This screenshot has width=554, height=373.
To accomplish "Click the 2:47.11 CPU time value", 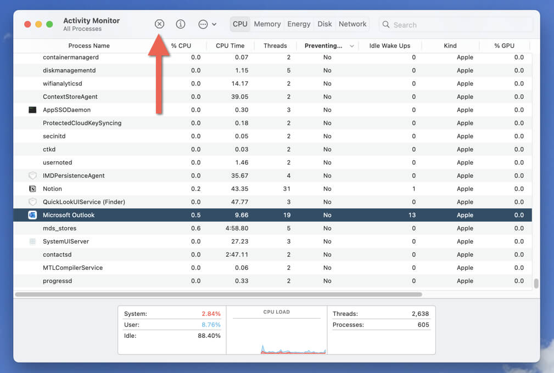I will tap(237, 255).
